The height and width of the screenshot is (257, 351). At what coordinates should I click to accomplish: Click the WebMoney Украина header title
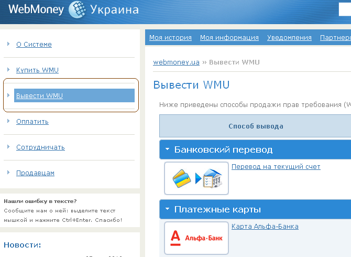click(x=74, y=9)
